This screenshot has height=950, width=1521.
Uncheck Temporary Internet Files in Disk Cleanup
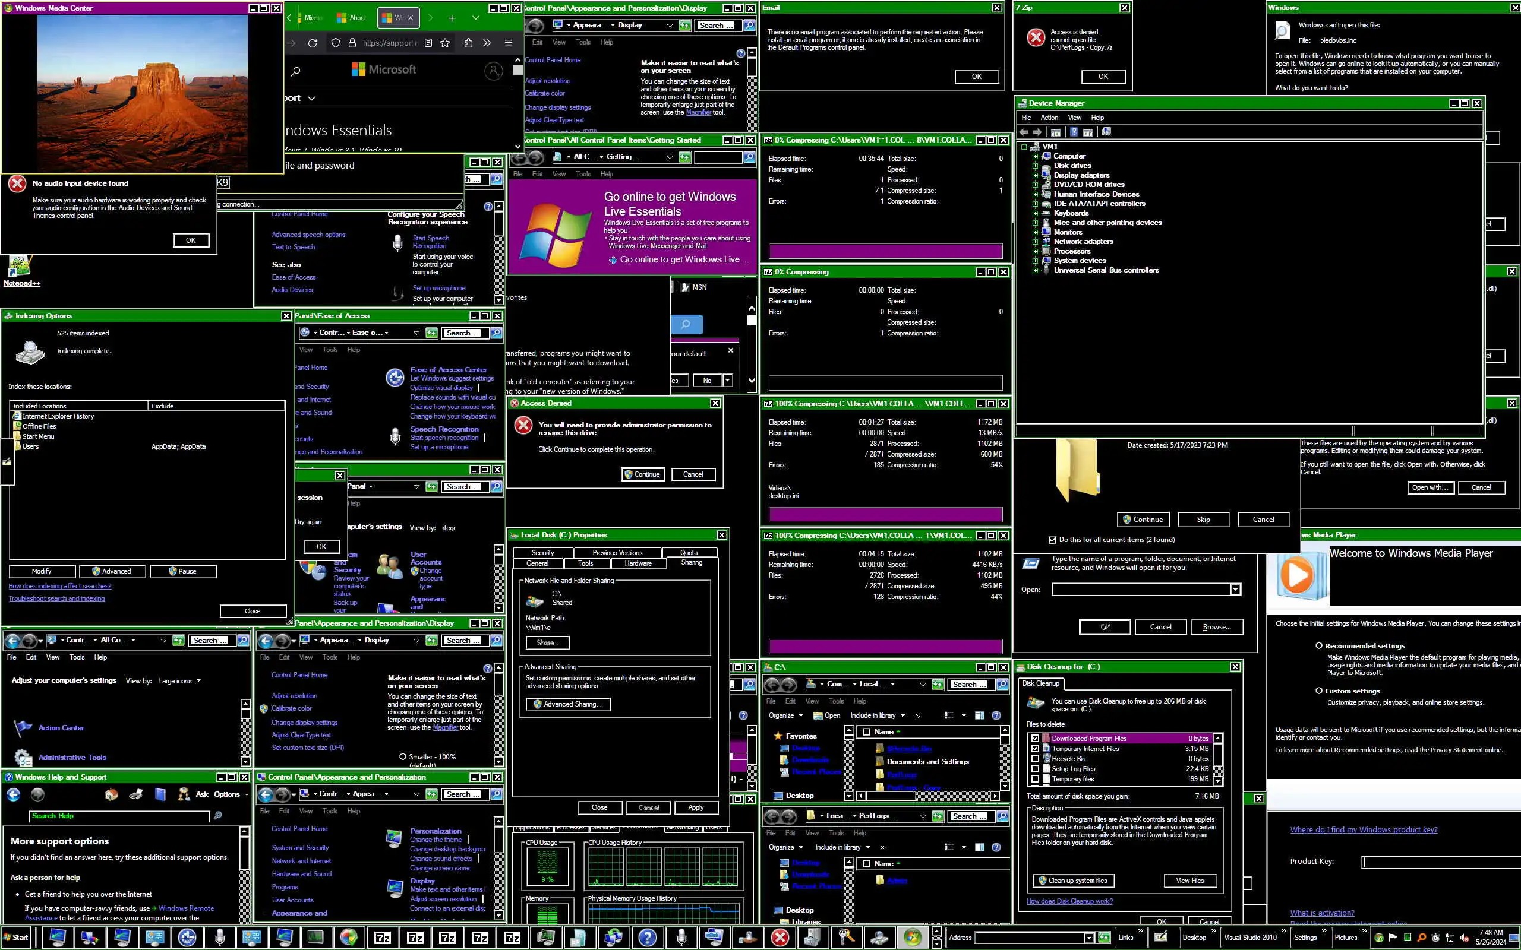(x=1035, y=749)
